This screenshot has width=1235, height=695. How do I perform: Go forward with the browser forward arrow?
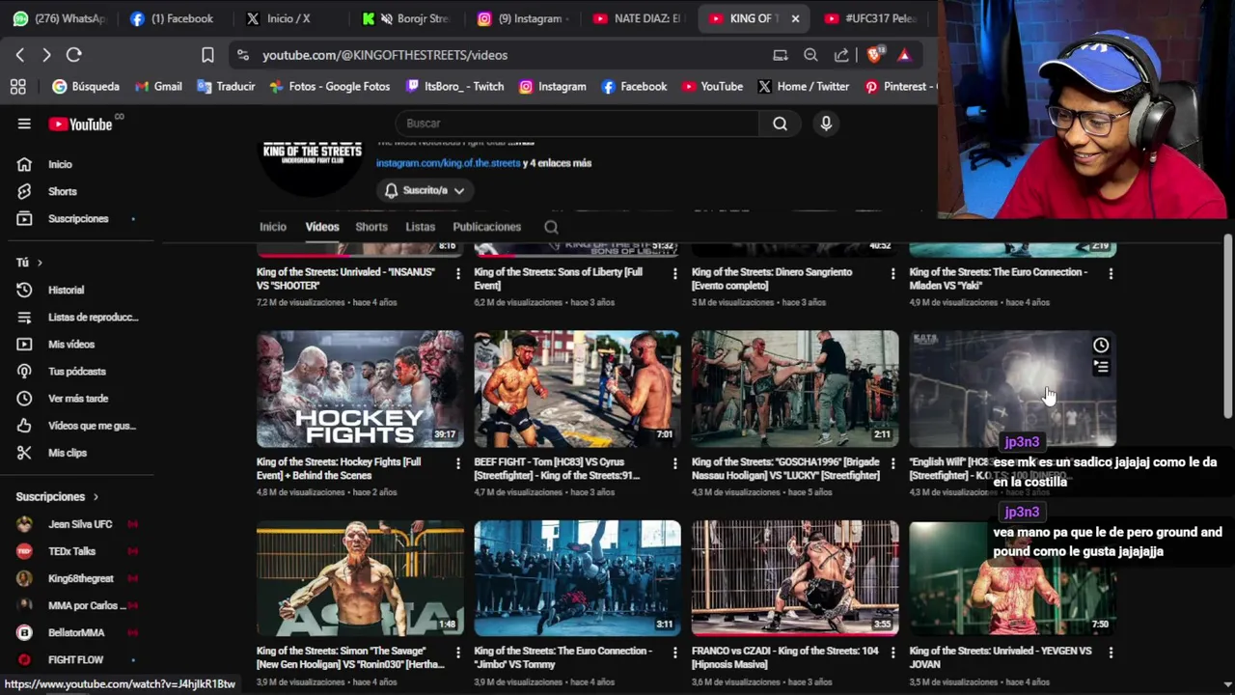pos(46,55)
